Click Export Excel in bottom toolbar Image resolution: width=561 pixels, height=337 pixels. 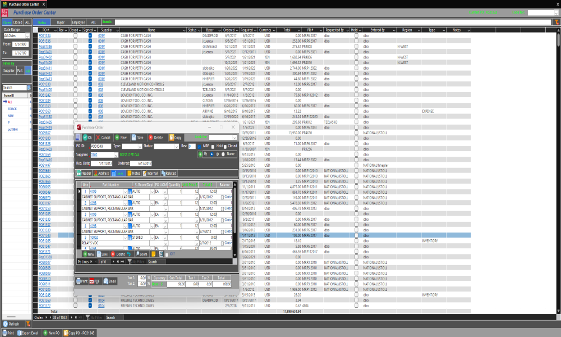(x=29, y=333)
